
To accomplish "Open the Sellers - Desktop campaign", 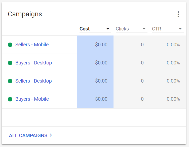I will coord(33,81).
